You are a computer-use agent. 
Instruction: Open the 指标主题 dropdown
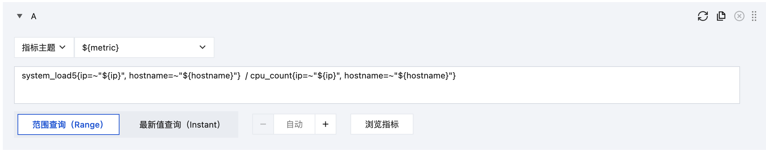(44, 47)
